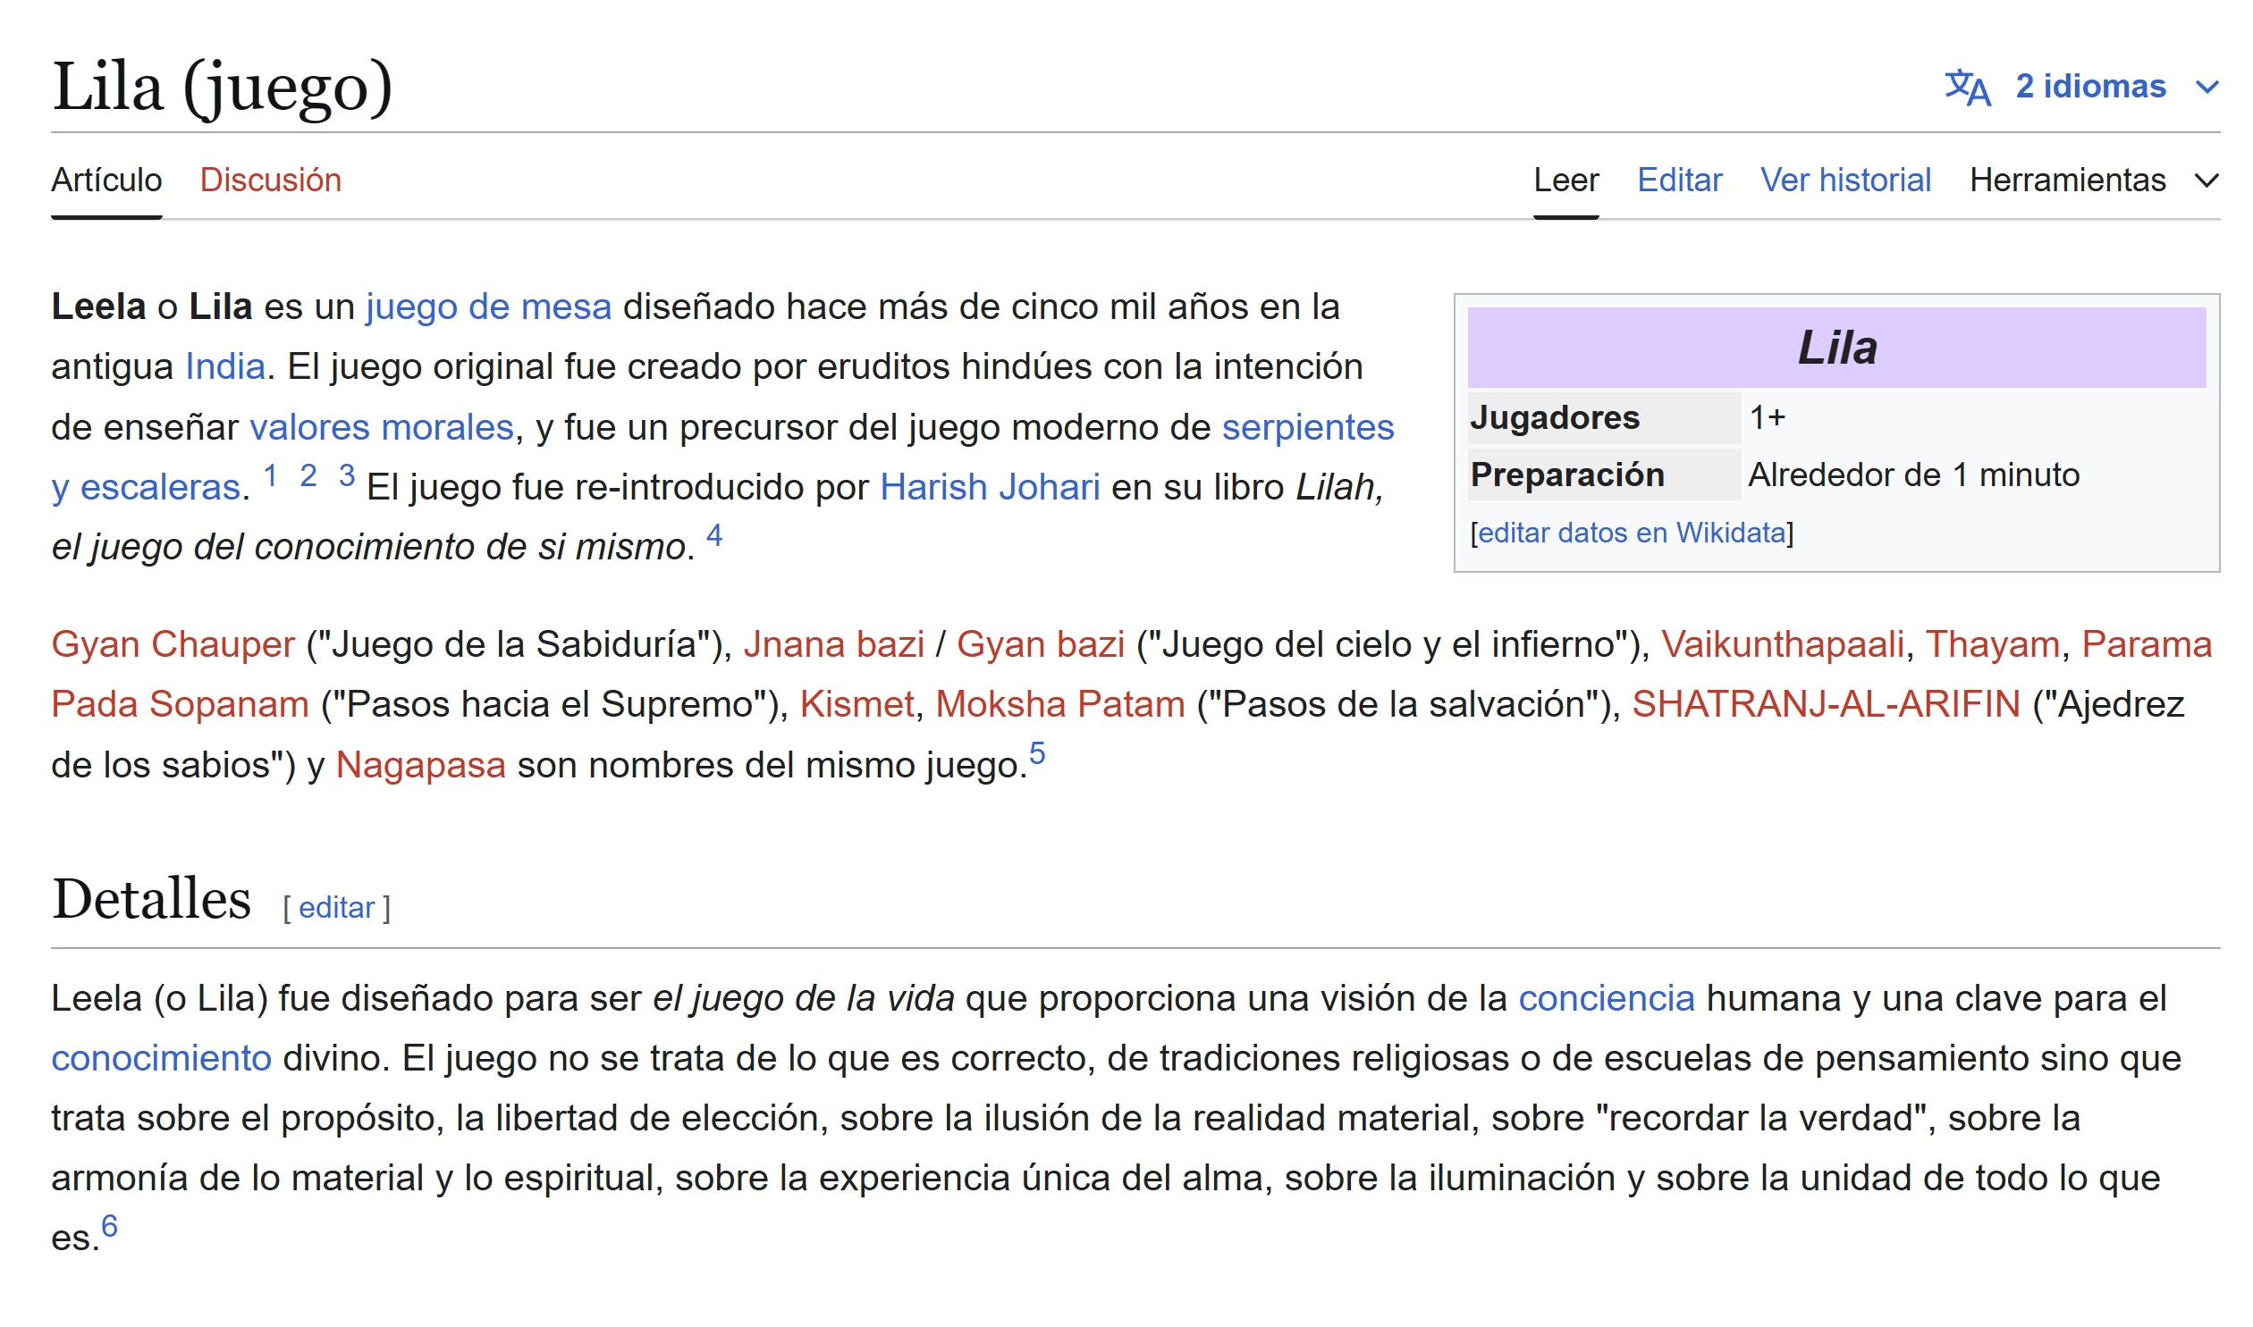
Task: Click the valores morales link
Action: 381,427
